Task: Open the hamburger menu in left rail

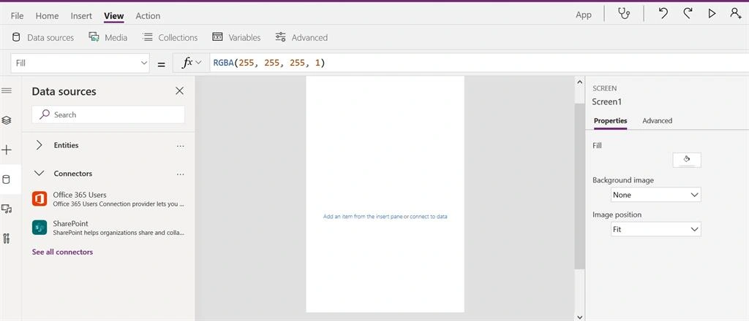Action: [x=7, y=90]
